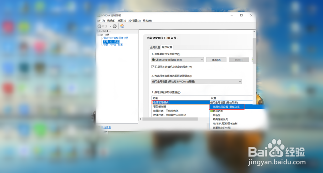The image size is (323, 173).
Task: Click the 删除(R) button
Action: point(239,60)
